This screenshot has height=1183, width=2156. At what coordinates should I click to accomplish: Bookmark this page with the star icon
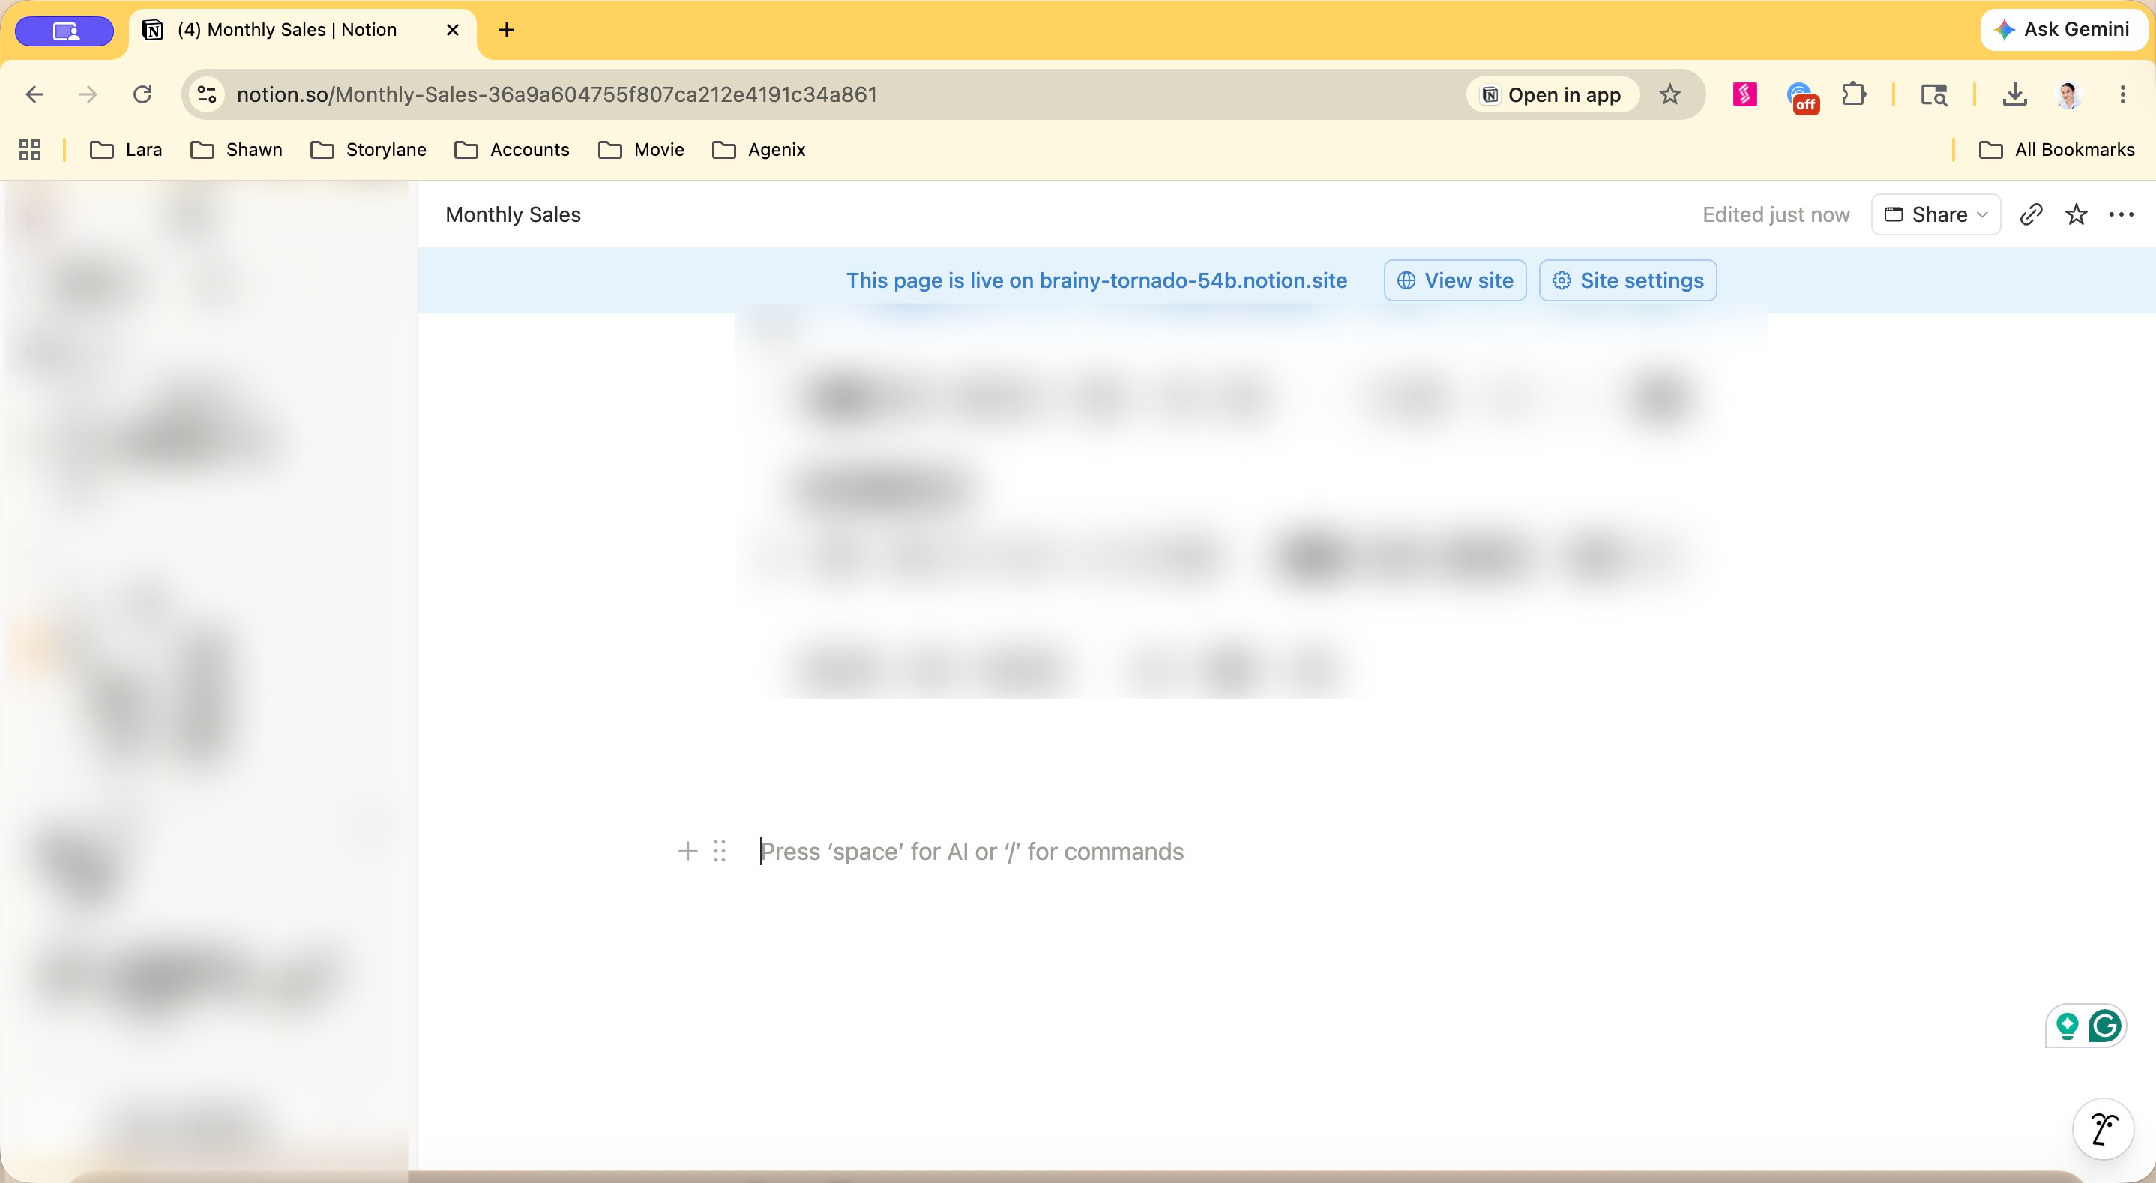[x=1669, y=94]
